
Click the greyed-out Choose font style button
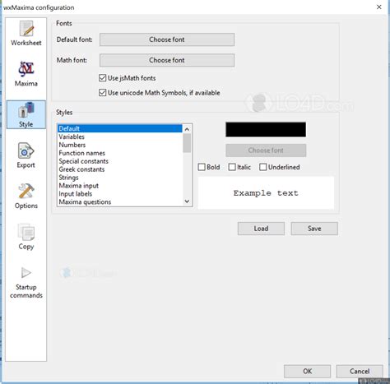point(266,150)
